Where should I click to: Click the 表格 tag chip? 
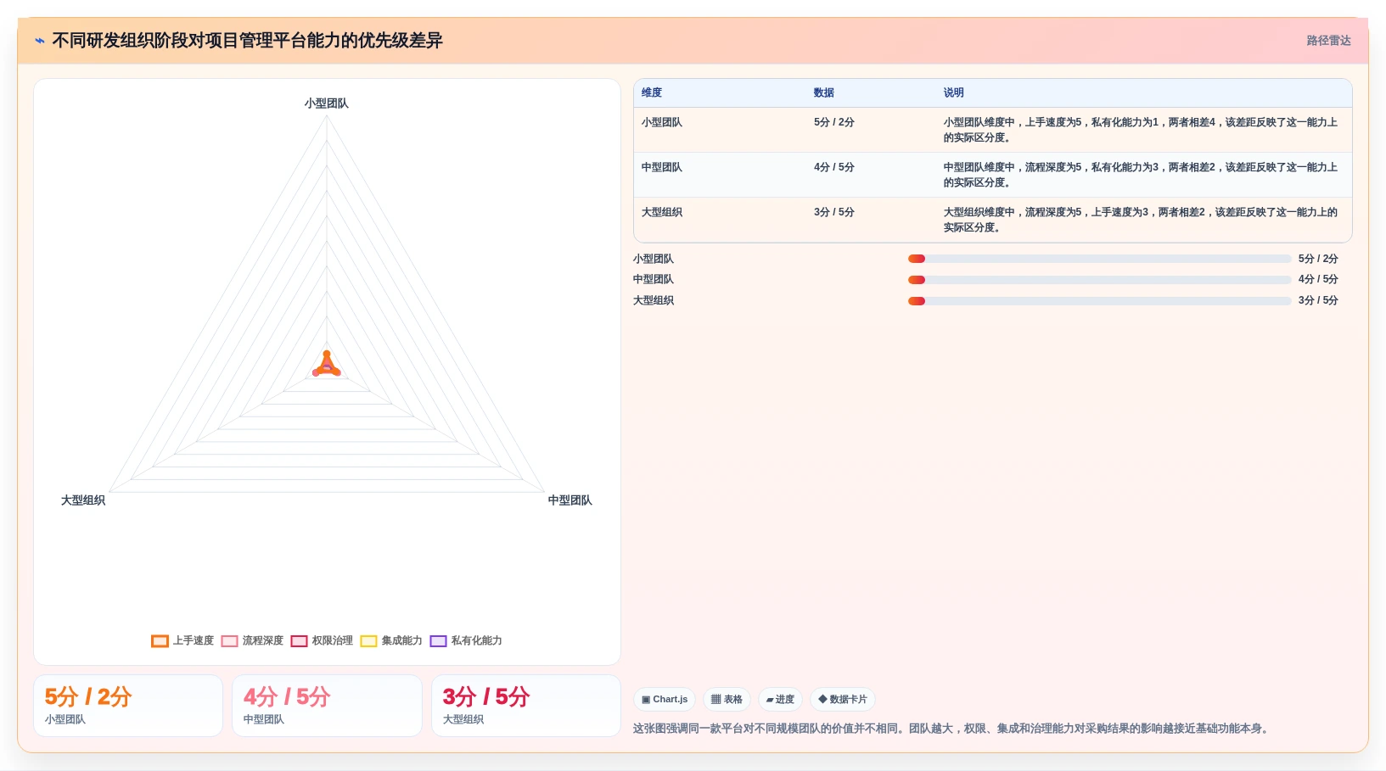pos(727,700)
